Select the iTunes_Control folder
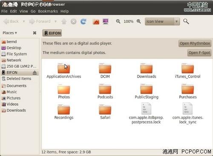 [x=188, y=71]
